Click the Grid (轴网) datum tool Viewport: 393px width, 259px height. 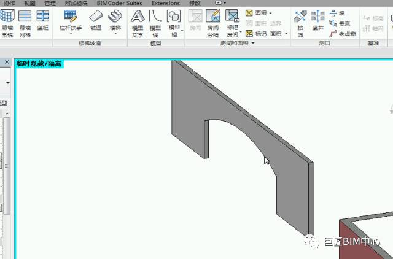coord(373,29)
